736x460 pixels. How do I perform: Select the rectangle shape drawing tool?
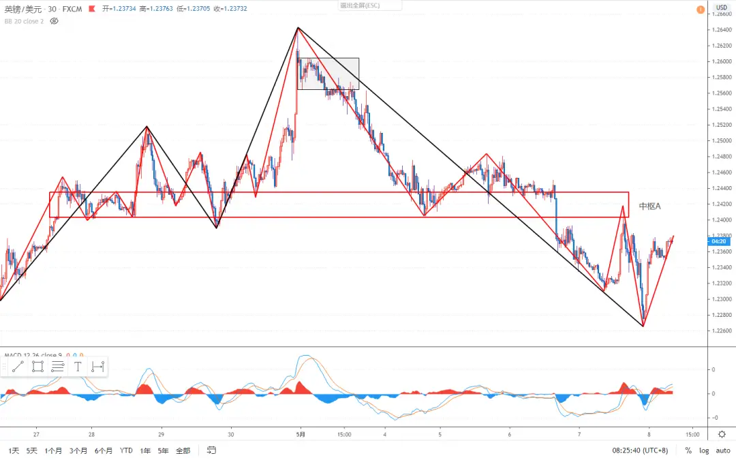pyautogui.click(x=37, y=367)
